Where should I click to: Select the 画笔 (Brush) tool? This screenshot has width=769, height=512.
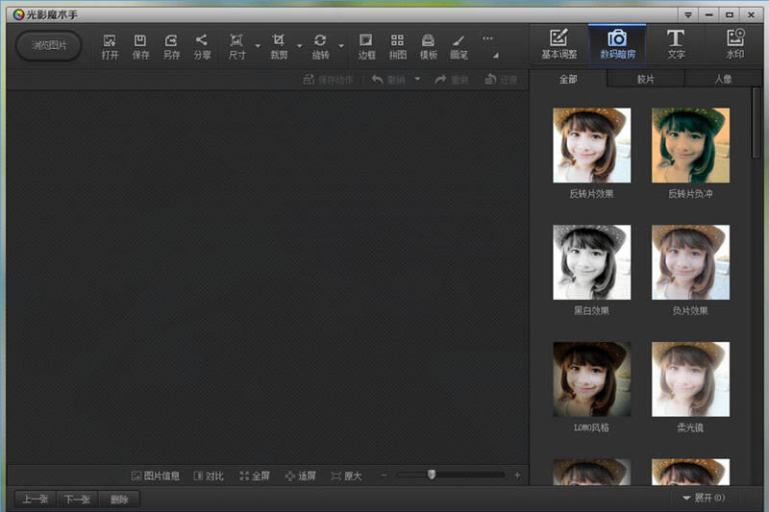[x=459, y=45]
